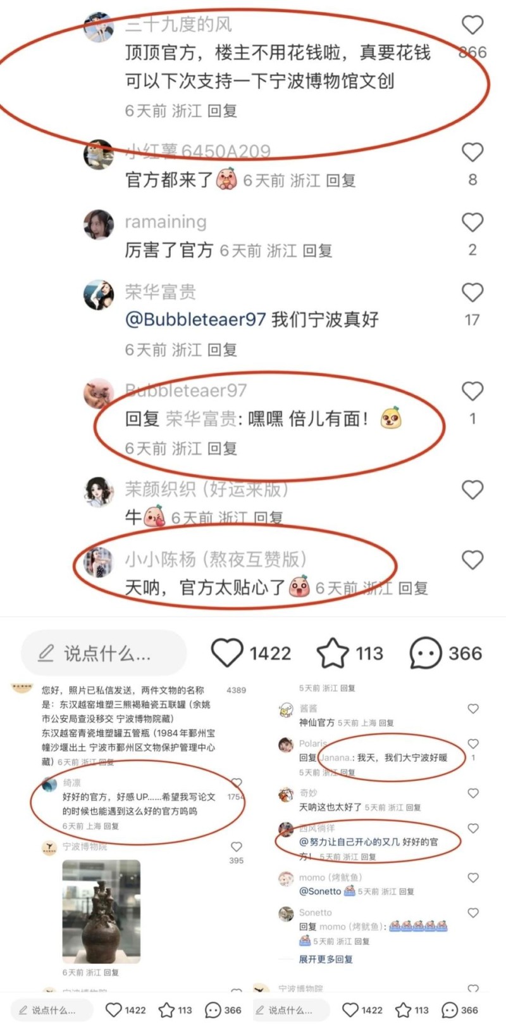
Task: Reply to ramaining's comment
Action: [x=317, y=251]
